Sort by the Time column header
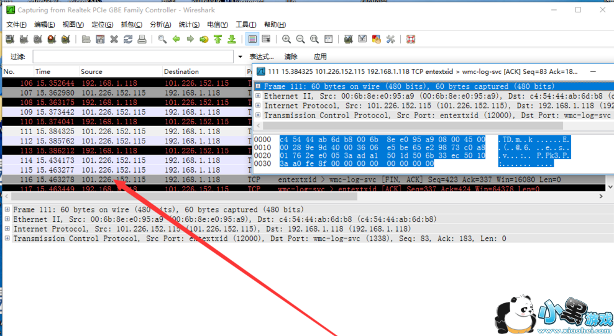 point(57,71)
